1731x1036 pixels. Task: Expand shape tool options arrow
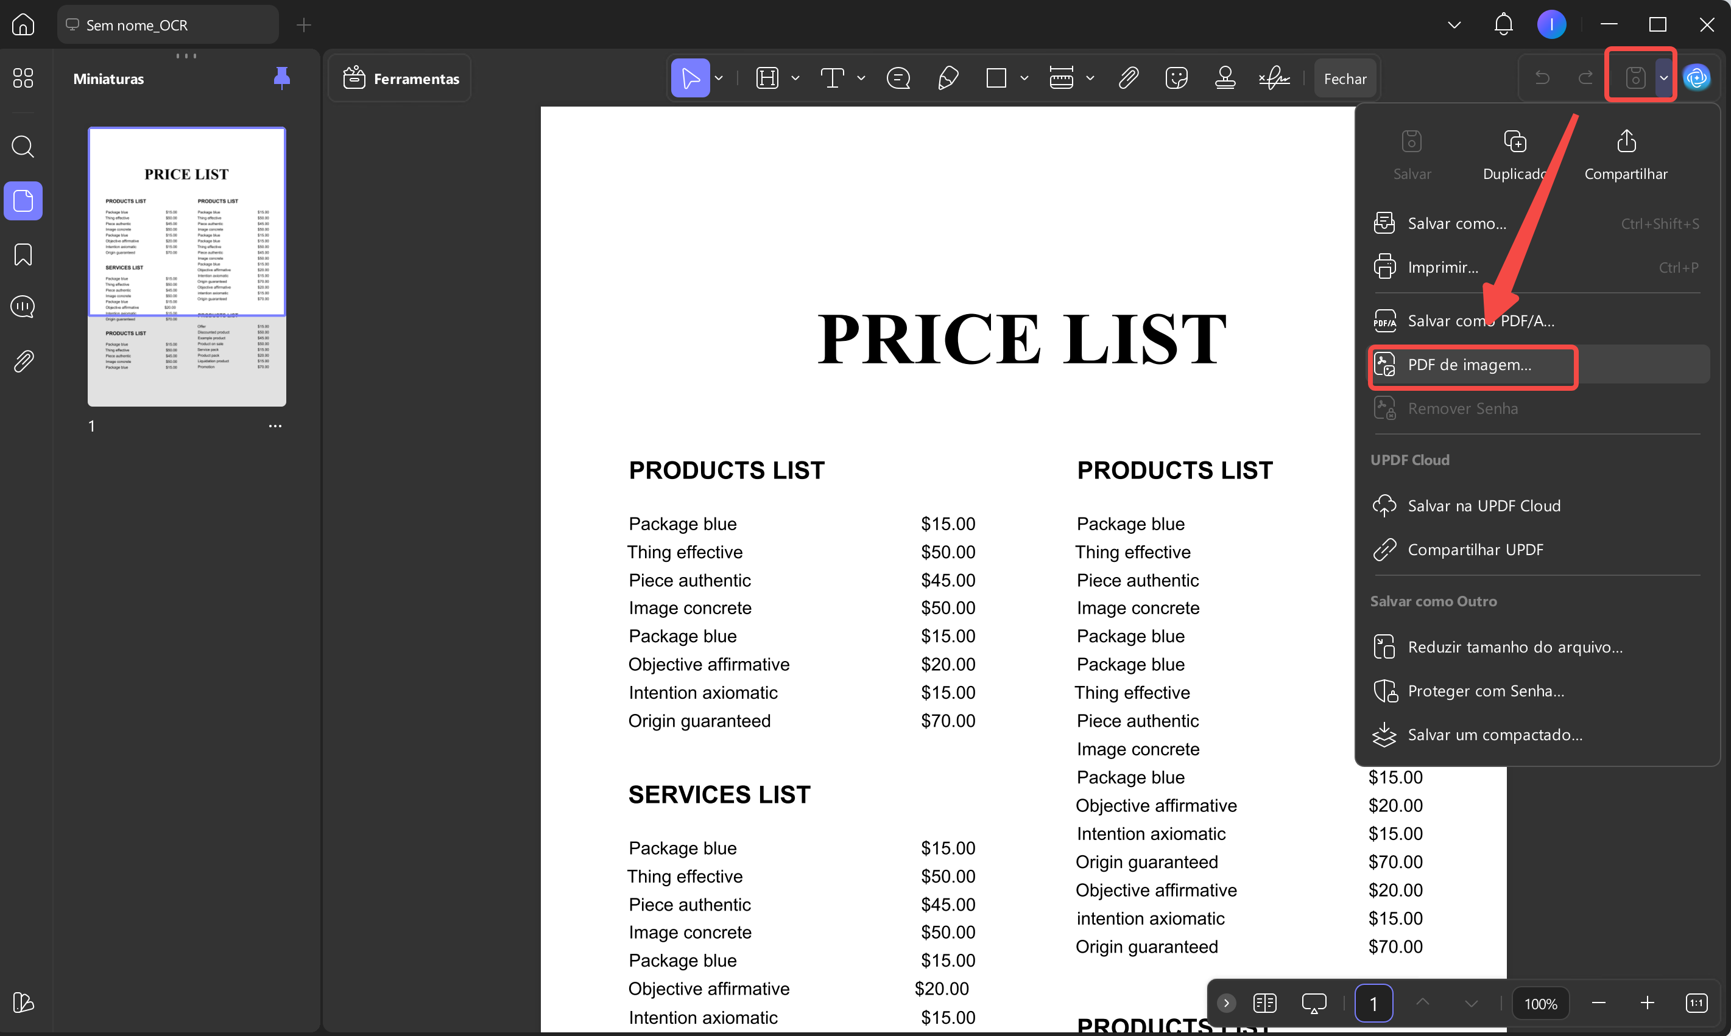pos(1024,78)
